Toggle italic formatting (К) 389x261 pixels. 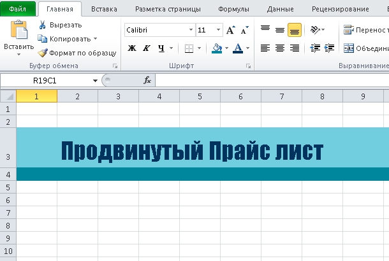146,48
